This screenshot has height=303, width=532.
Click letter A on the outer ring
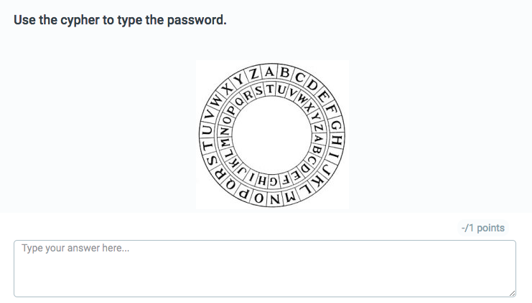tap(270, 71)
